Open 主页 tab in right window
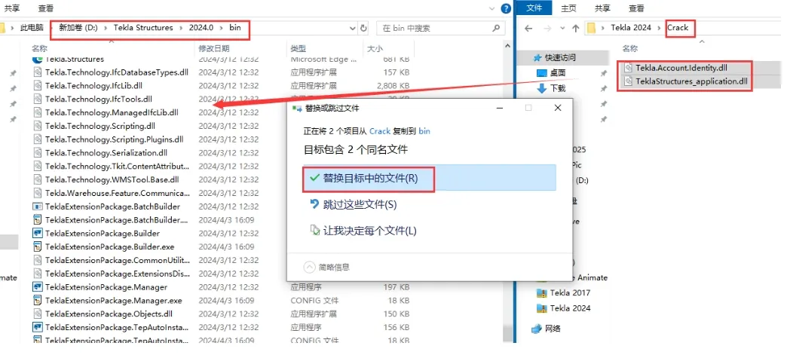The height and width of the screenshot is (355, 790). coord(569,8)
